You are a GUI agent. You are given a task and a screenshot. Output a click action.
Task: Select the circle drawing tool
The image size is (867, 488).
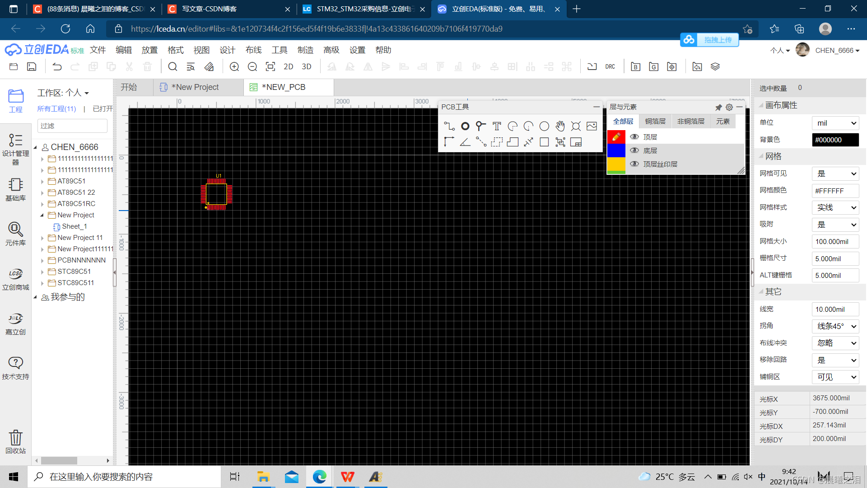tap(544, 126)
